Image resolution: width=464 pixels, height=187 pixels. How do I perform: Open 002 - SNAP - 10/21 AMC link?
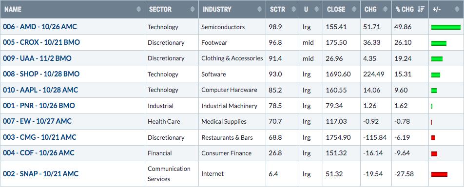point(40,174)
